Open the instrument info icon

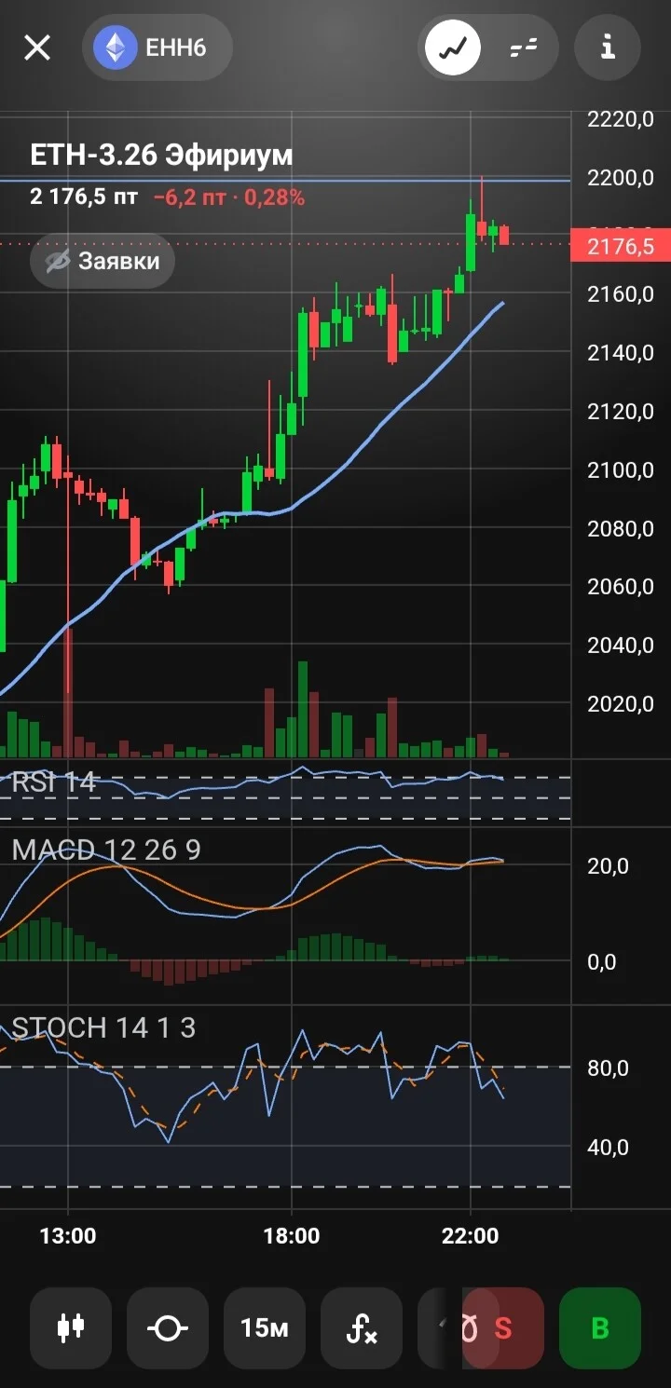coord(608,48)
